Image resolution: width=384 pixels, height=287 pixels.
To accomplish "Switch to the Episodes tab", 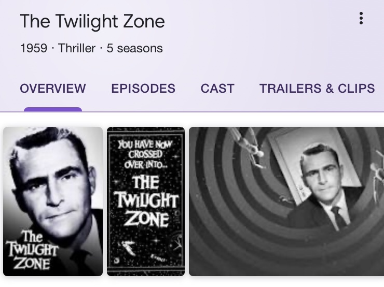I will pyautogui.click(x=143, y=89).
